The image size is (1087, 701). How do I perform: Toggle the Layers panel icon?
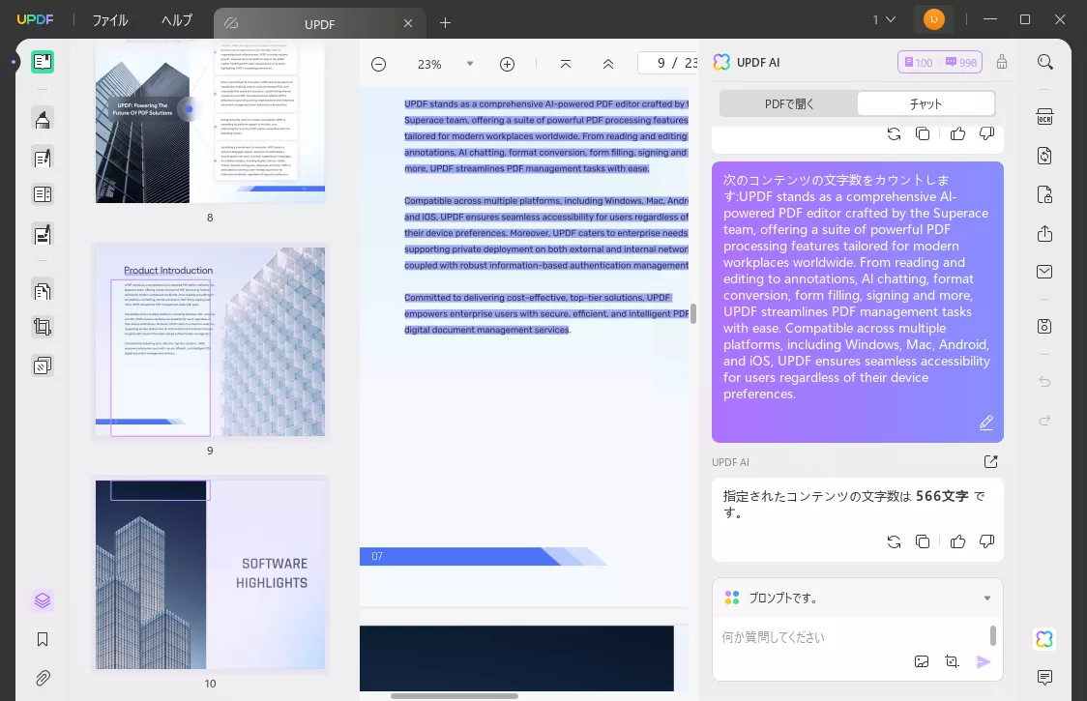point(43,599)
